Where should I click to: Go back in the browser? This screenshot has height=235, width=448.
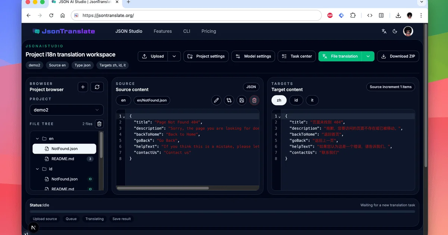tap(29, 15)
